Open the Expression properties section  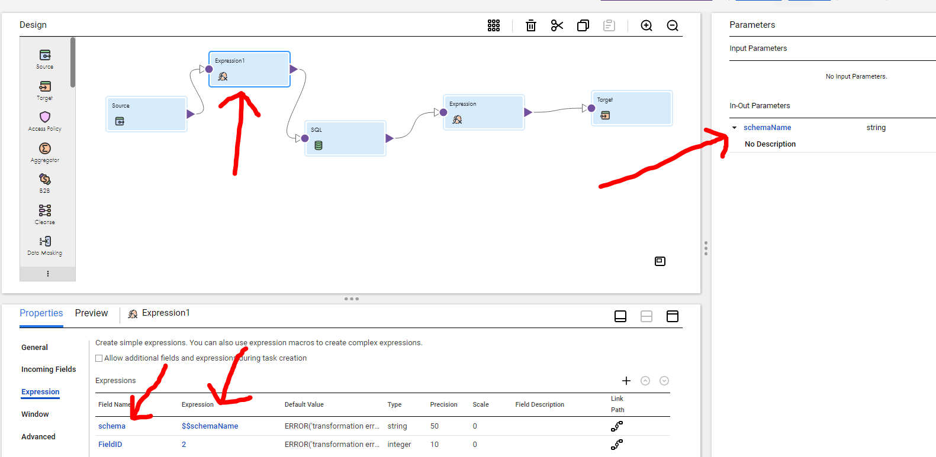(x=40, y=392)
